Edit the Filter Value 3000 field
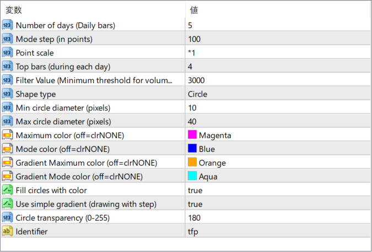This screenshot has height=252, width=372. click(197, 80)
